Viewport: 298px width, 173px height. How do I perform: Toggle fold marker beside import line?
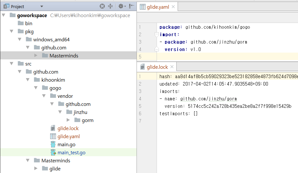pyautogui.click(x=157, y=35)
